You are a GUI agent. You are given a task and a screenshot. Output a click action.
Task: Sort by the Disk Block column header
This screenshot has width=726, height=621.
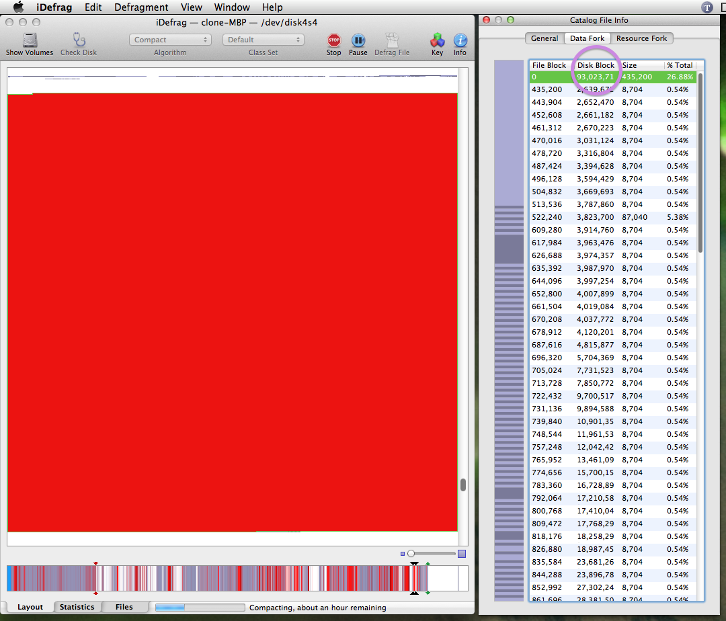pyautogui.click(x=596, y=65)
